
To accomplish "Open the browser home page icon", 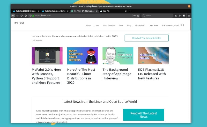I will (26, 16).
